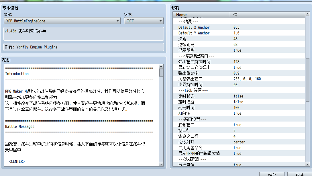Click the plugin description text v1.43a 战斗引擎核心

[25, 31]
